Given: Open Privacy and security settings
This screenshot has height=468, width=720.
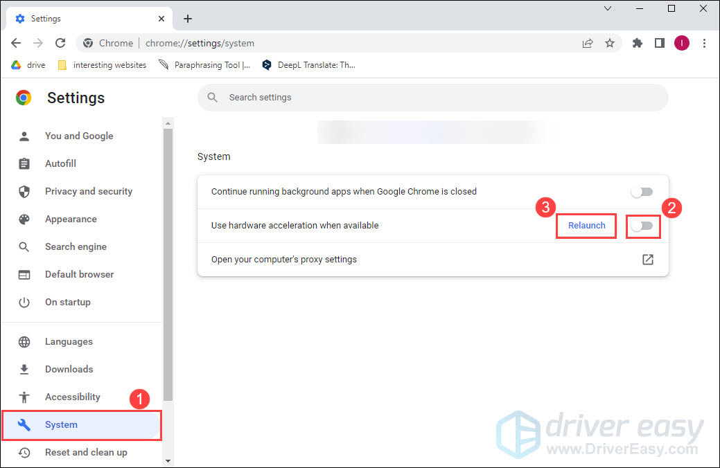Looking at the screenshot, I should pos(88,191).
